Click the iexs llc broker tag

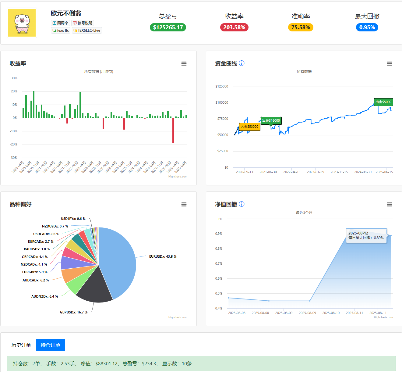coord(61,30)
